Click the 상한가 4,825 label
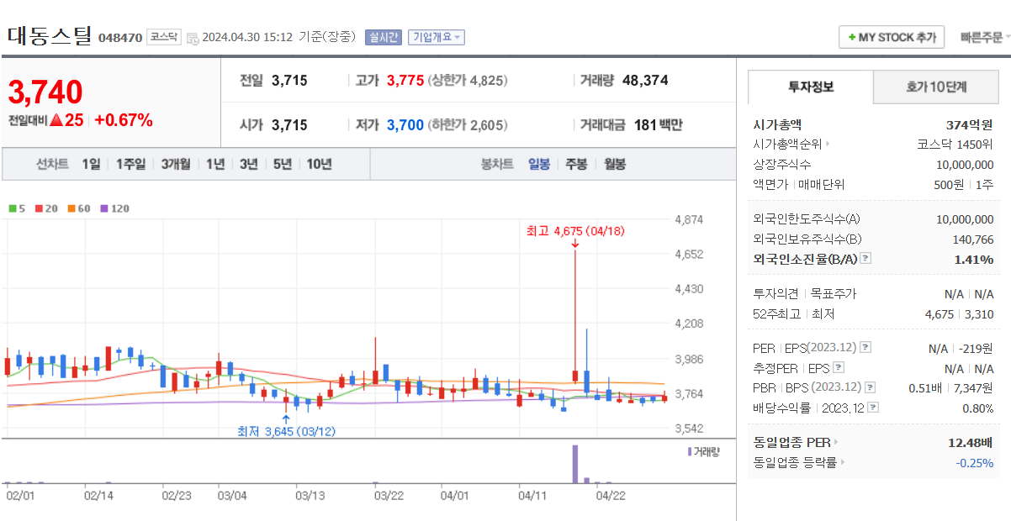1011x521 pixels. (468, 81)
